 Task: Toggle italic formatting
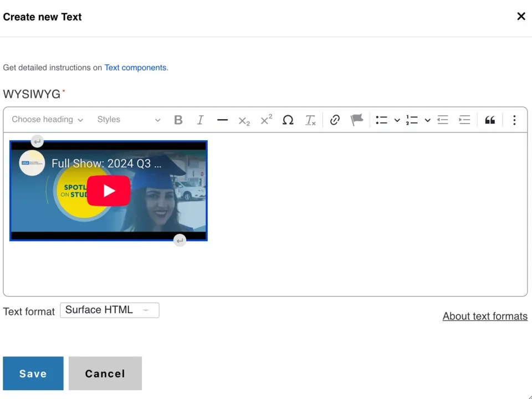coord(200,120)
